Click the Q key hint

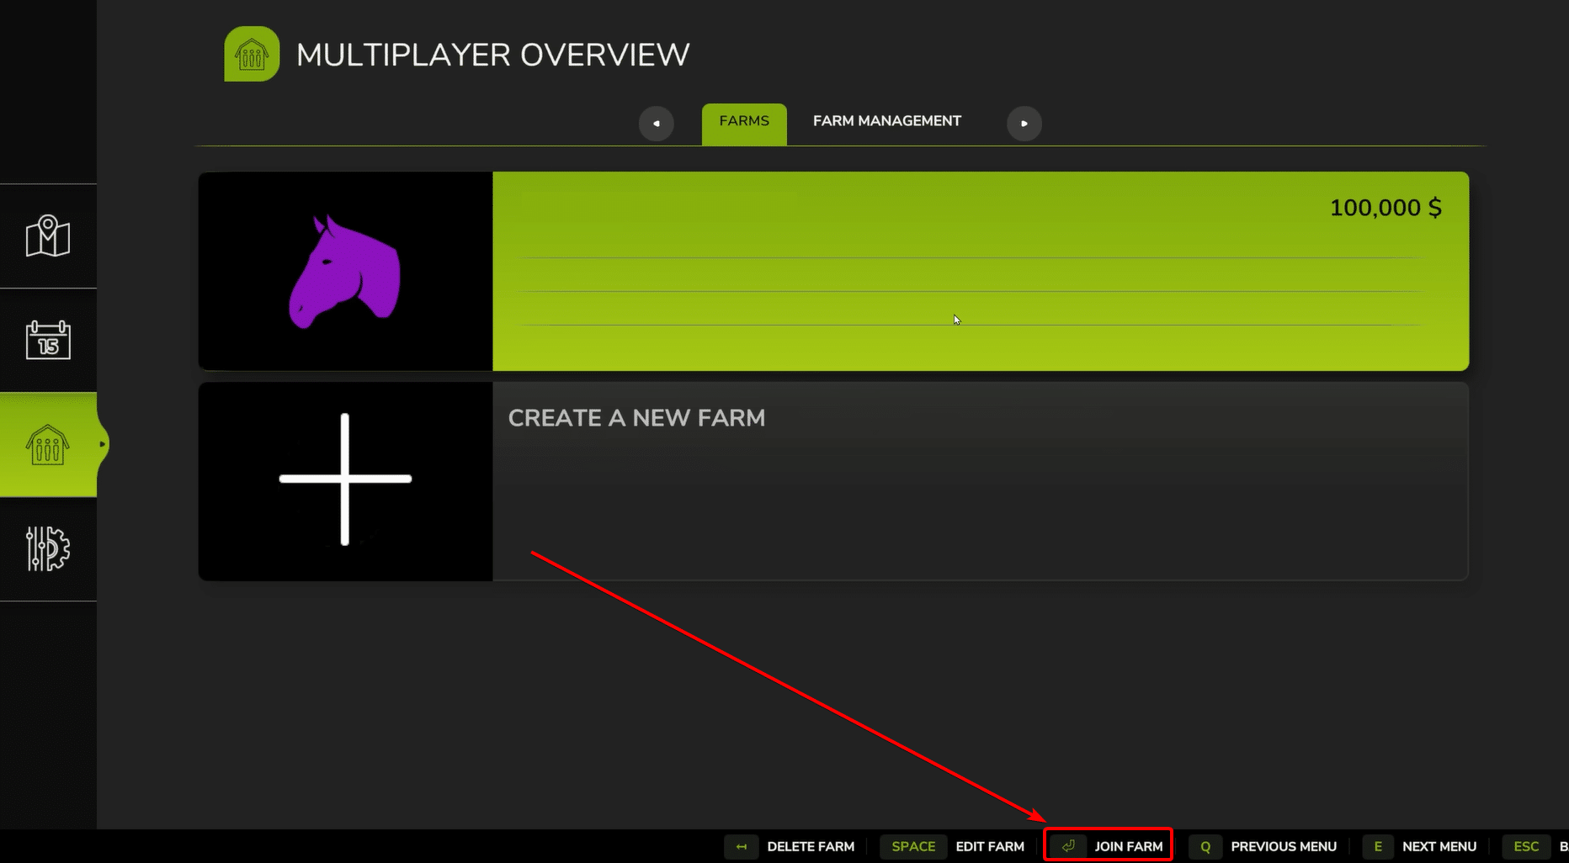(1205, 846)
